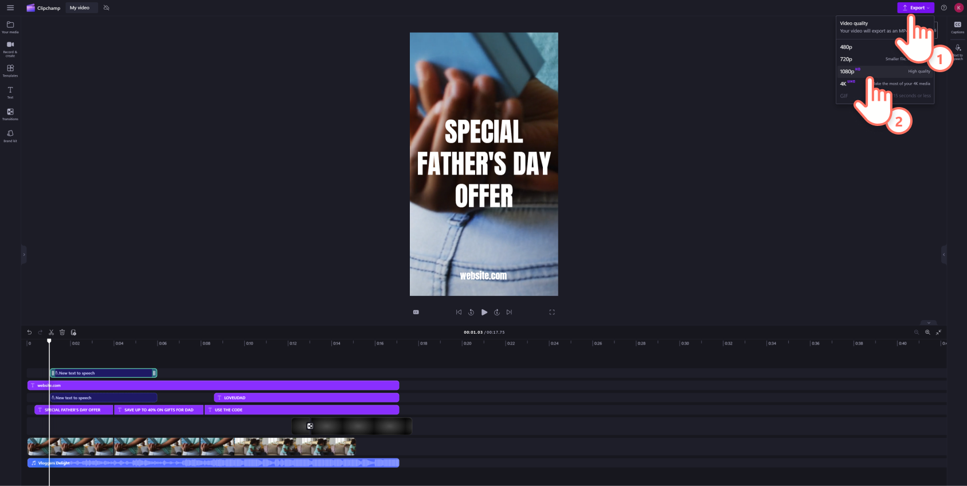This screenshot has height=486, width=967.
Task: Select the dashed New text to speech clip
Action: click(x=103, y=398)
